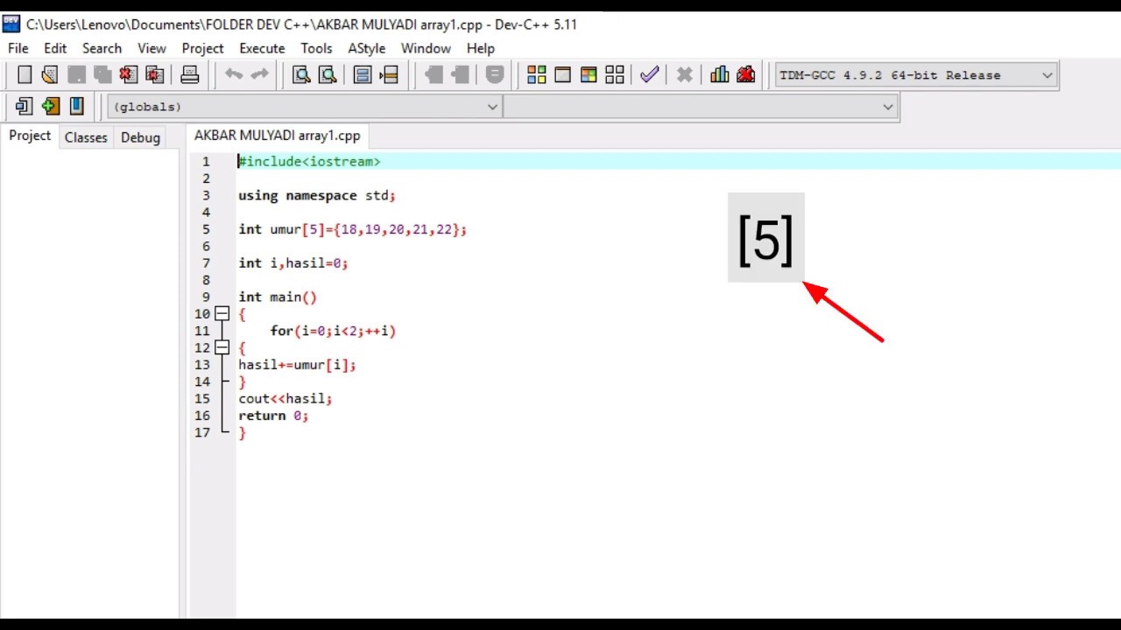Open Replace with the second magnifier icon
1121x630 pixels.
(328, 75)
